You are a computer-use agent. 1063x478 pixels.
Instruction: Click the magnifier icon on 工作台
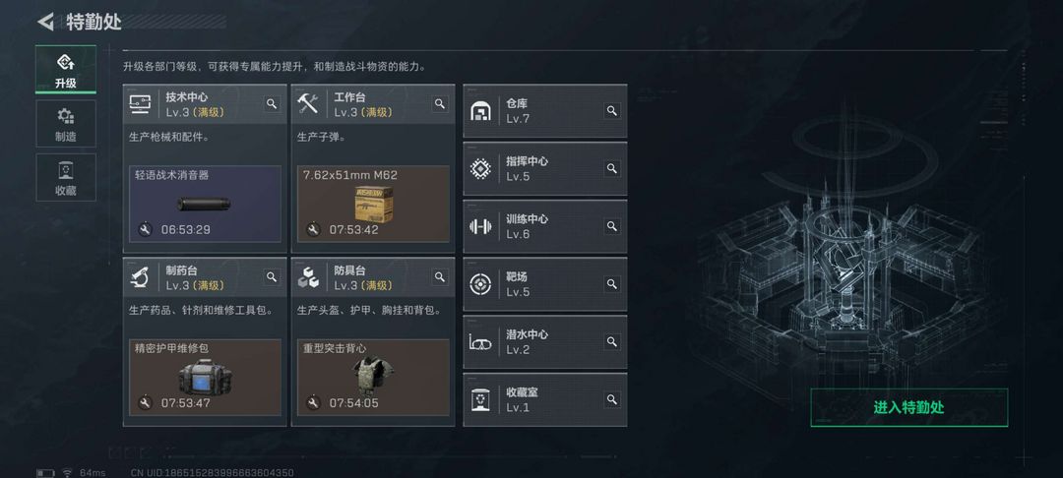pos(440,103)
